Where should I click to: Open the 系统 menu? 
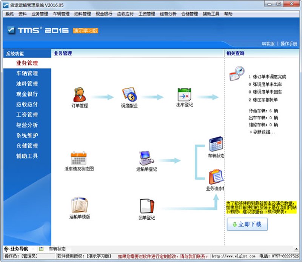tap(9, 14)
